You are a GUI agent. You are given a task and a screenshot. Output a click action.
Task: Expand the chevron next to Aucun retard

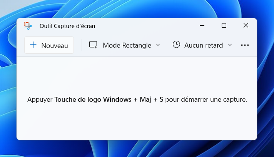pos(230,45)
